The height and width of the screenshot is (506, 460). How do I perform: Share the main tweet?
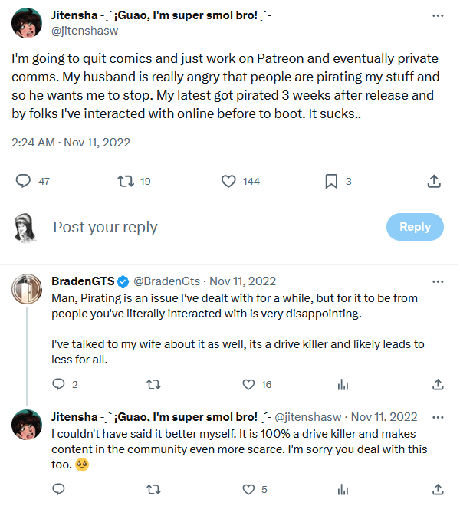[433, 181]
